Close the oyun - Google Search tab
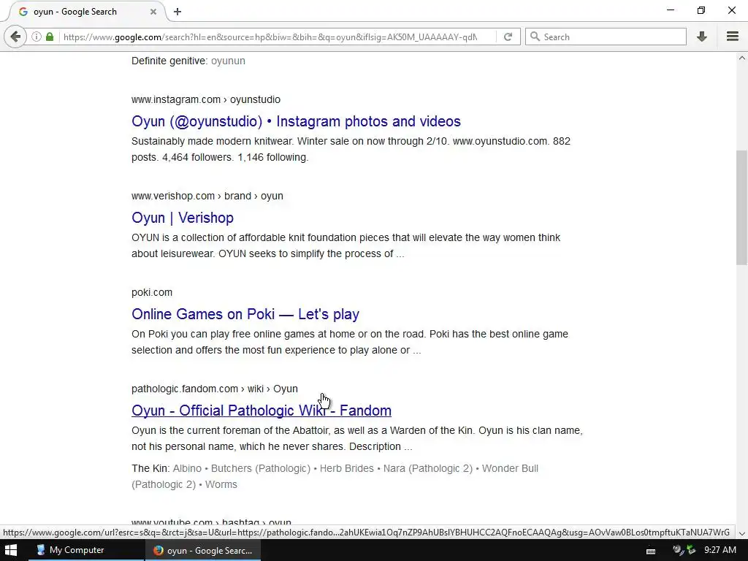The image size is (748, 561). click(x=153, y=12)
